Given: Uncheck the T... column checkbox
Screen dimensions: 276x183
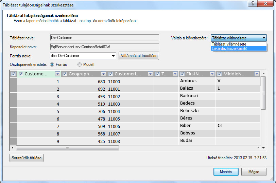Looking at the screenshot, I should coord(157,74).
